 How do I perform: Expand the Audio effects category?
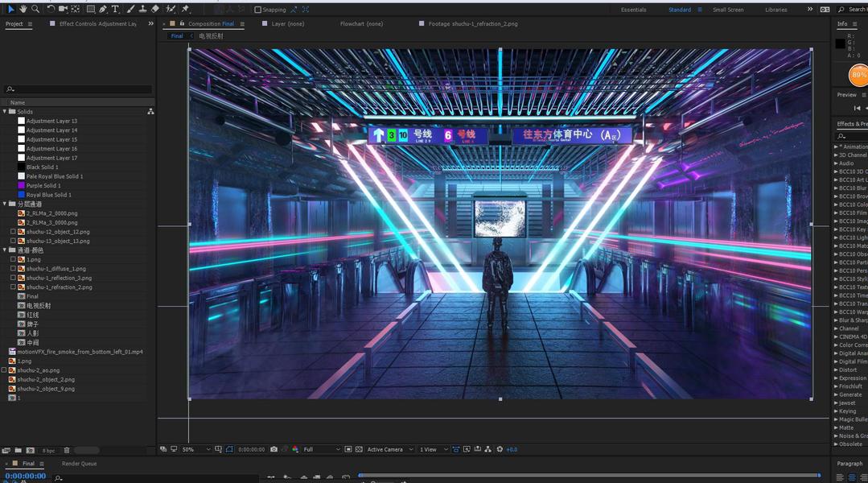pos(837,163)
